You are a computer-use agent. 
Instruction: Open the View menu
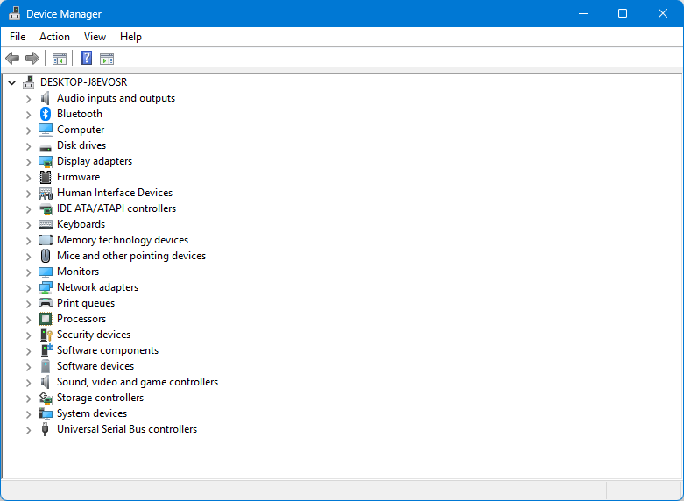95,37
